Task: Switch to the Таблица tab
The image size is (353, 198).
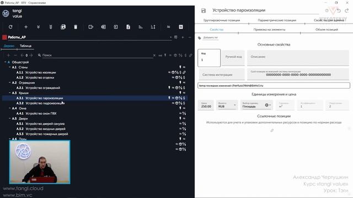Action: [25, 46]
